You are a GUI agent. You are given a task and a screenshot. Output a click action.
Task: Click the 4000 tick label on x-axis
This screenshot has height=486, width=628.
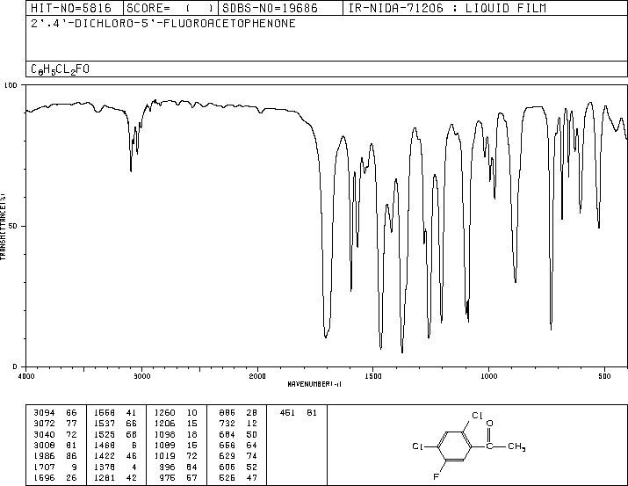coord(26,376)
